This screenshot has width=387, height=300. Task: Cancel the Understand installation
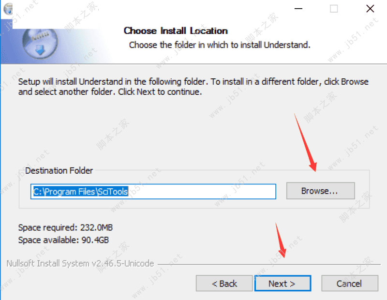[x=349, y=284]
